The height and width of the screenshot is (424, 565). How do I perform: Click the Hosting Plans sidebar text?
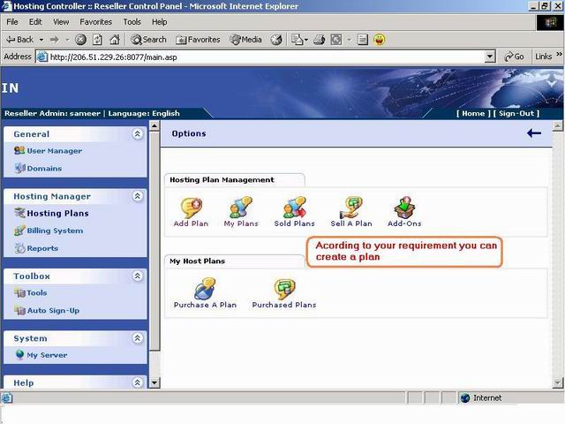tap(57, 214)
